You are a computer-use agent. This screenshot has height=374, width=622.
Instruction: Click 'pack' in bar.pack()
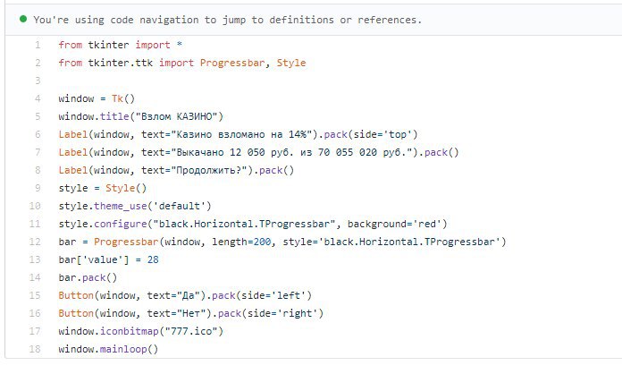(94, 277)
